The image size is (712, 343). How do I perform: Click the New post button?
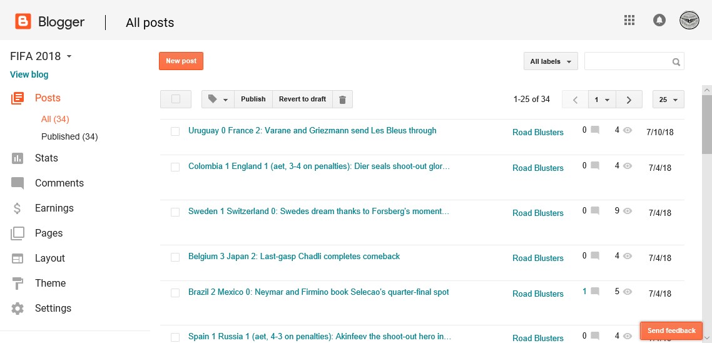[181, 61]
